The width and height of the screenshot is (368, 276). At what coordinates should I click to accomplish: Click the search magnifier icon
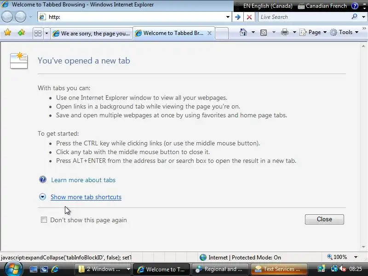[354, 17]
